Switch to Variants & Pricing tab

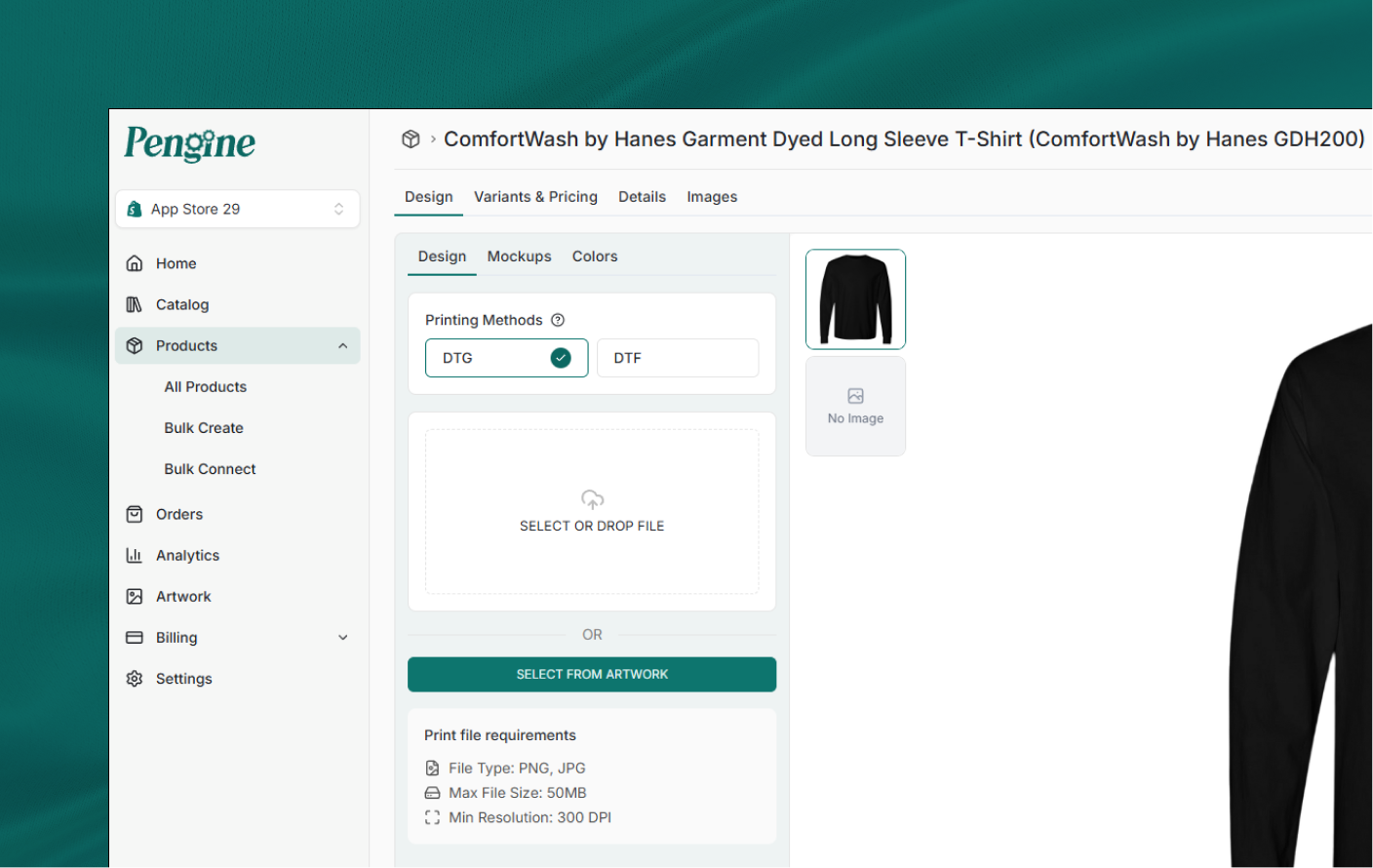click(x=535, y=197)
